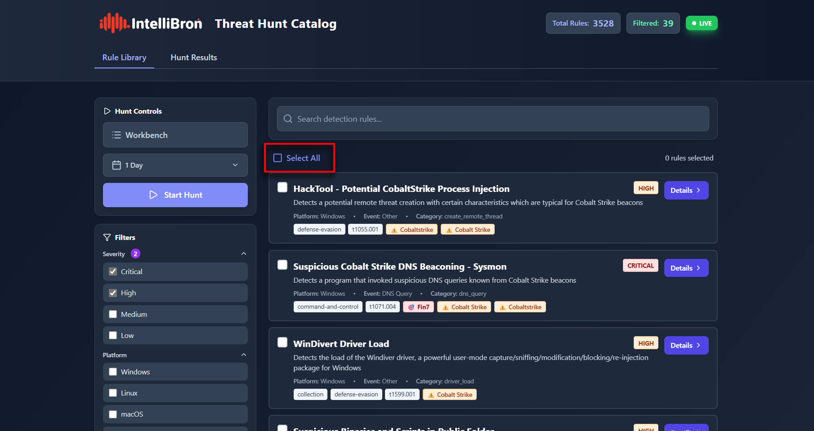
Task: Click the calendar icon in time range
Action: (x=116, y=165)
